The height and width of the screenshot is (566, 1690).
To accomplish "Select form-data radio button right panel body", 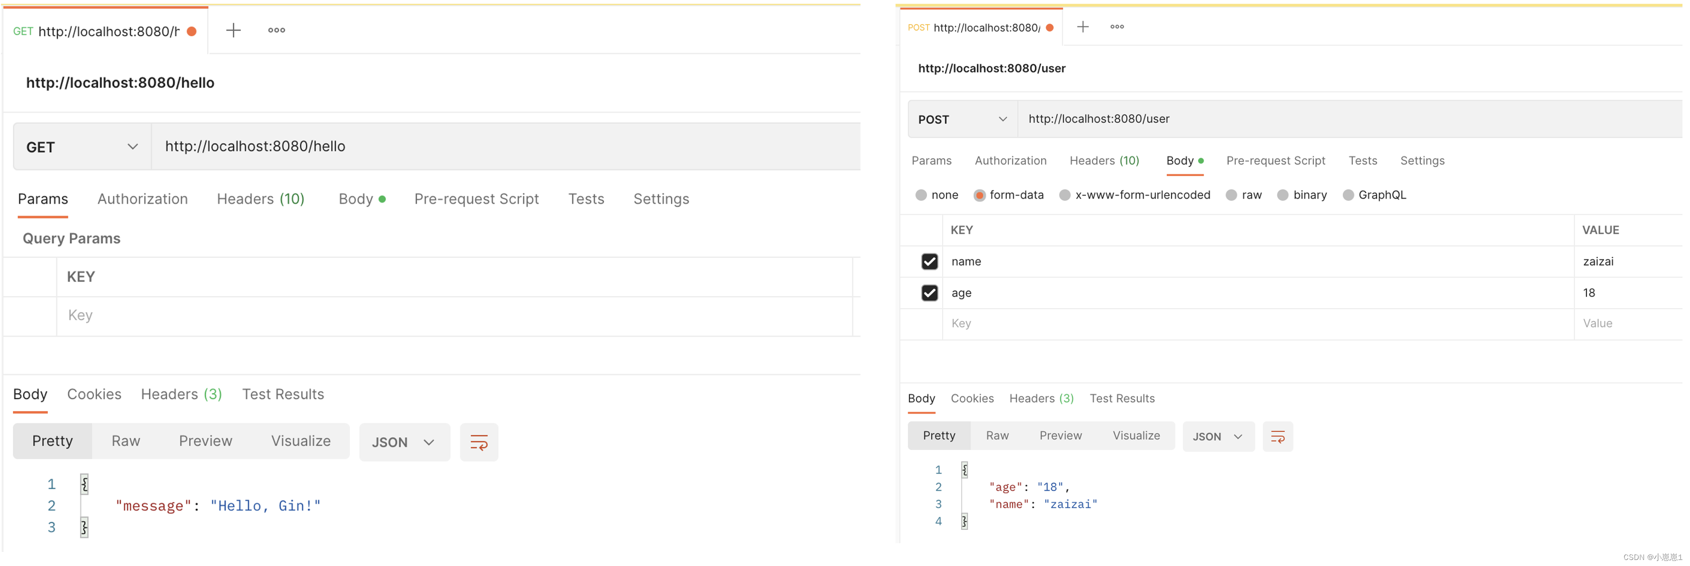I will click(x=976, y=194).
